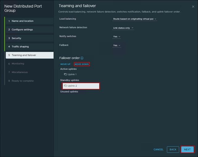Image resolution: width=198 pixels, height=157 pixels.
Task: Click the Active uplinks heading
Action: [x=68, y=69]
